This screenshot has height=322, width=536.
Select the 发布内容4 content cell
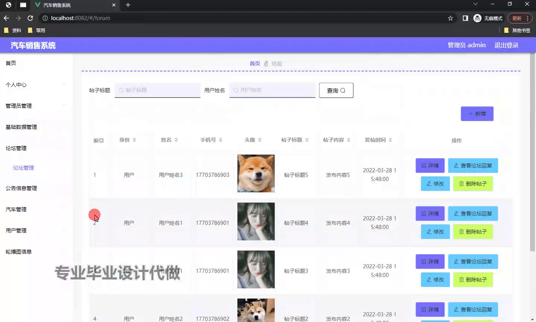point(338,223)
